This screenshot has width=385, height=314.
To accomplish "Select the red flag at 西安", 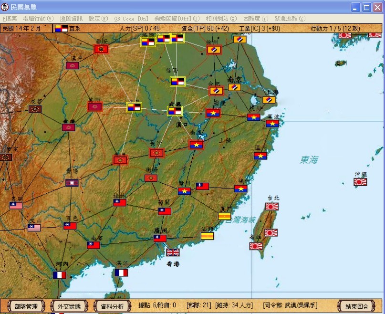I will click(x=101, y=49).
